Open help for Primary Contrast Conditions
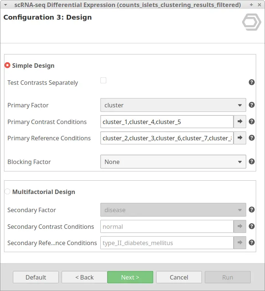The height and width of the screenshot is (291, 265). click(x=251, y=121)
